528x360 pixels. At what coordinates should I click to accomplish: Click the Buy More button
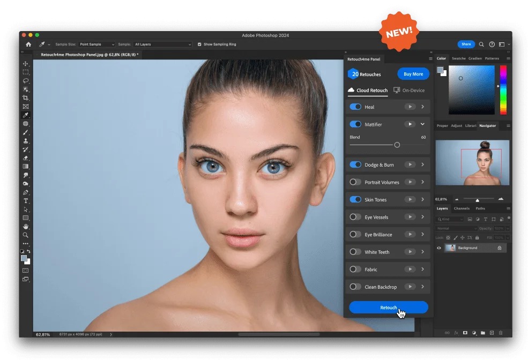pos(413,74)
